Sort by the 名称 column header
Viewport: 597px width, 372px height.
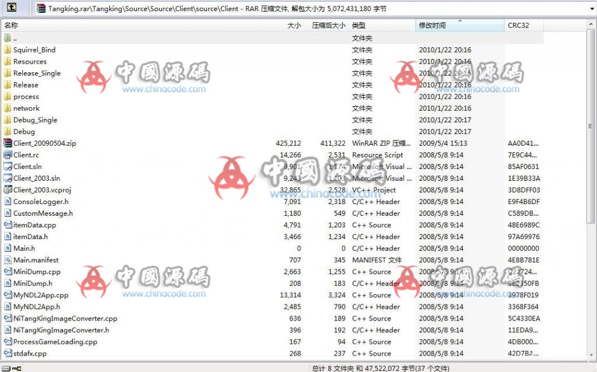(x=131, y=26)
